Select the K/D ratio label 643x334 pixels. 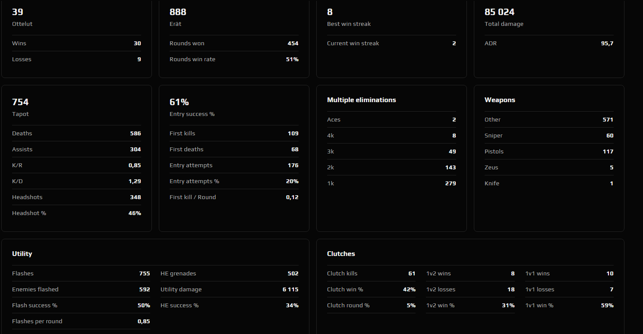pos(18,181)
